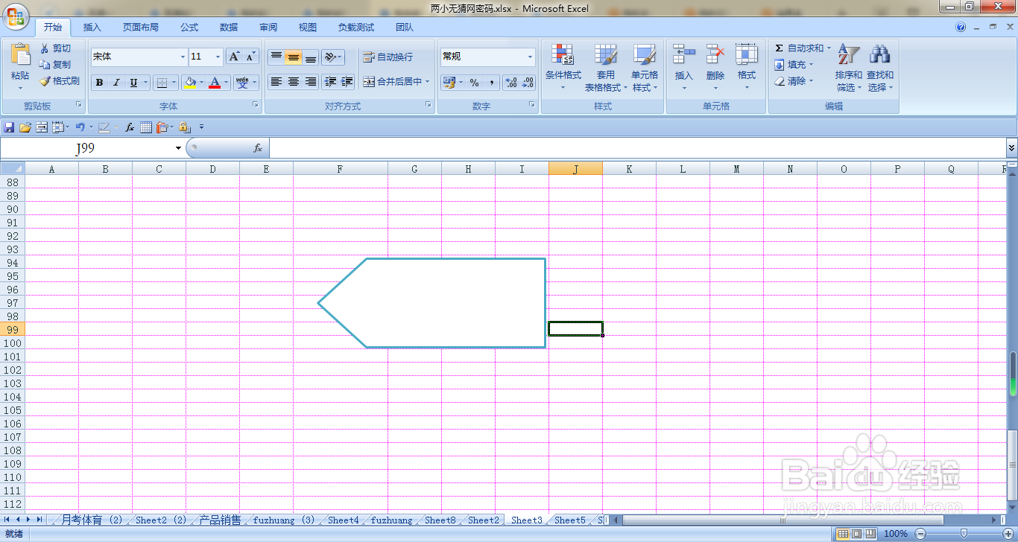
Task: Increase indent in alignment group
Action: (347, 82)
